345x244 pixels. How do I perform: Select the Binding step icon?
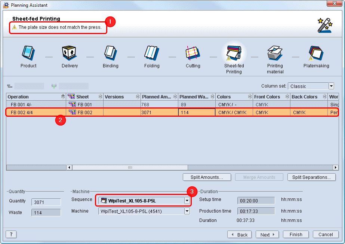click(111, 53)
